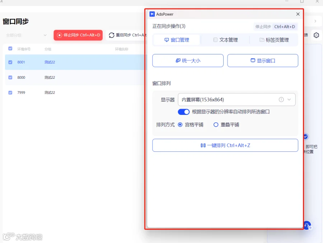Viewport: 323px width, 243px height.
Task: Click the 8001 environment number
Action: point(21,62)
